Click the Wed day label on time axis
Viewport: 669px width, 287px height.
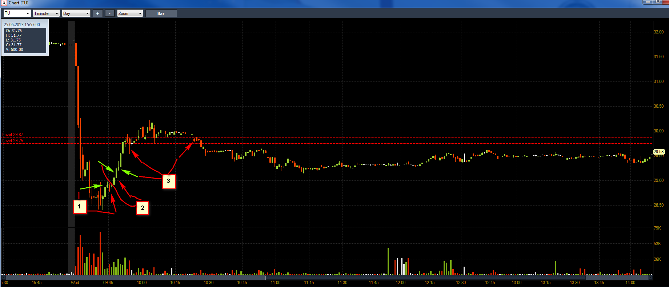click(75, 283)
